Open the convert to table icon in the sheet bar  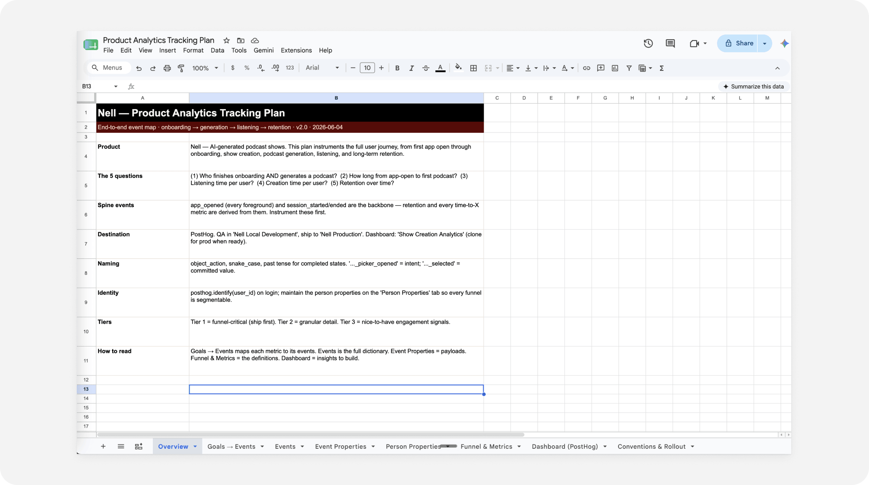point(139,447)
